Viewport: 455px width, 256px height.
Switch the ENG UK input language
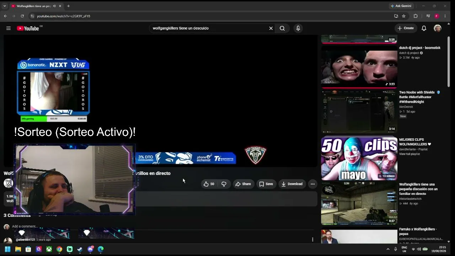405,249
